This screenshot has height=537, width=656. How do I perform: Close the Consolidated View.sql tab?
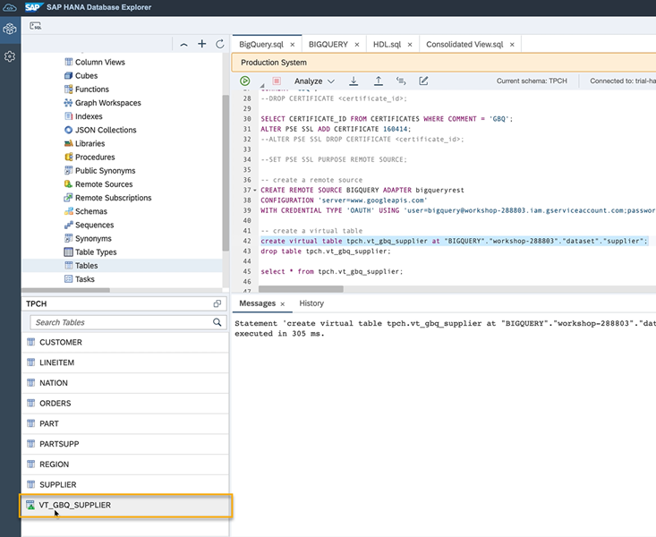click(512, 45)
